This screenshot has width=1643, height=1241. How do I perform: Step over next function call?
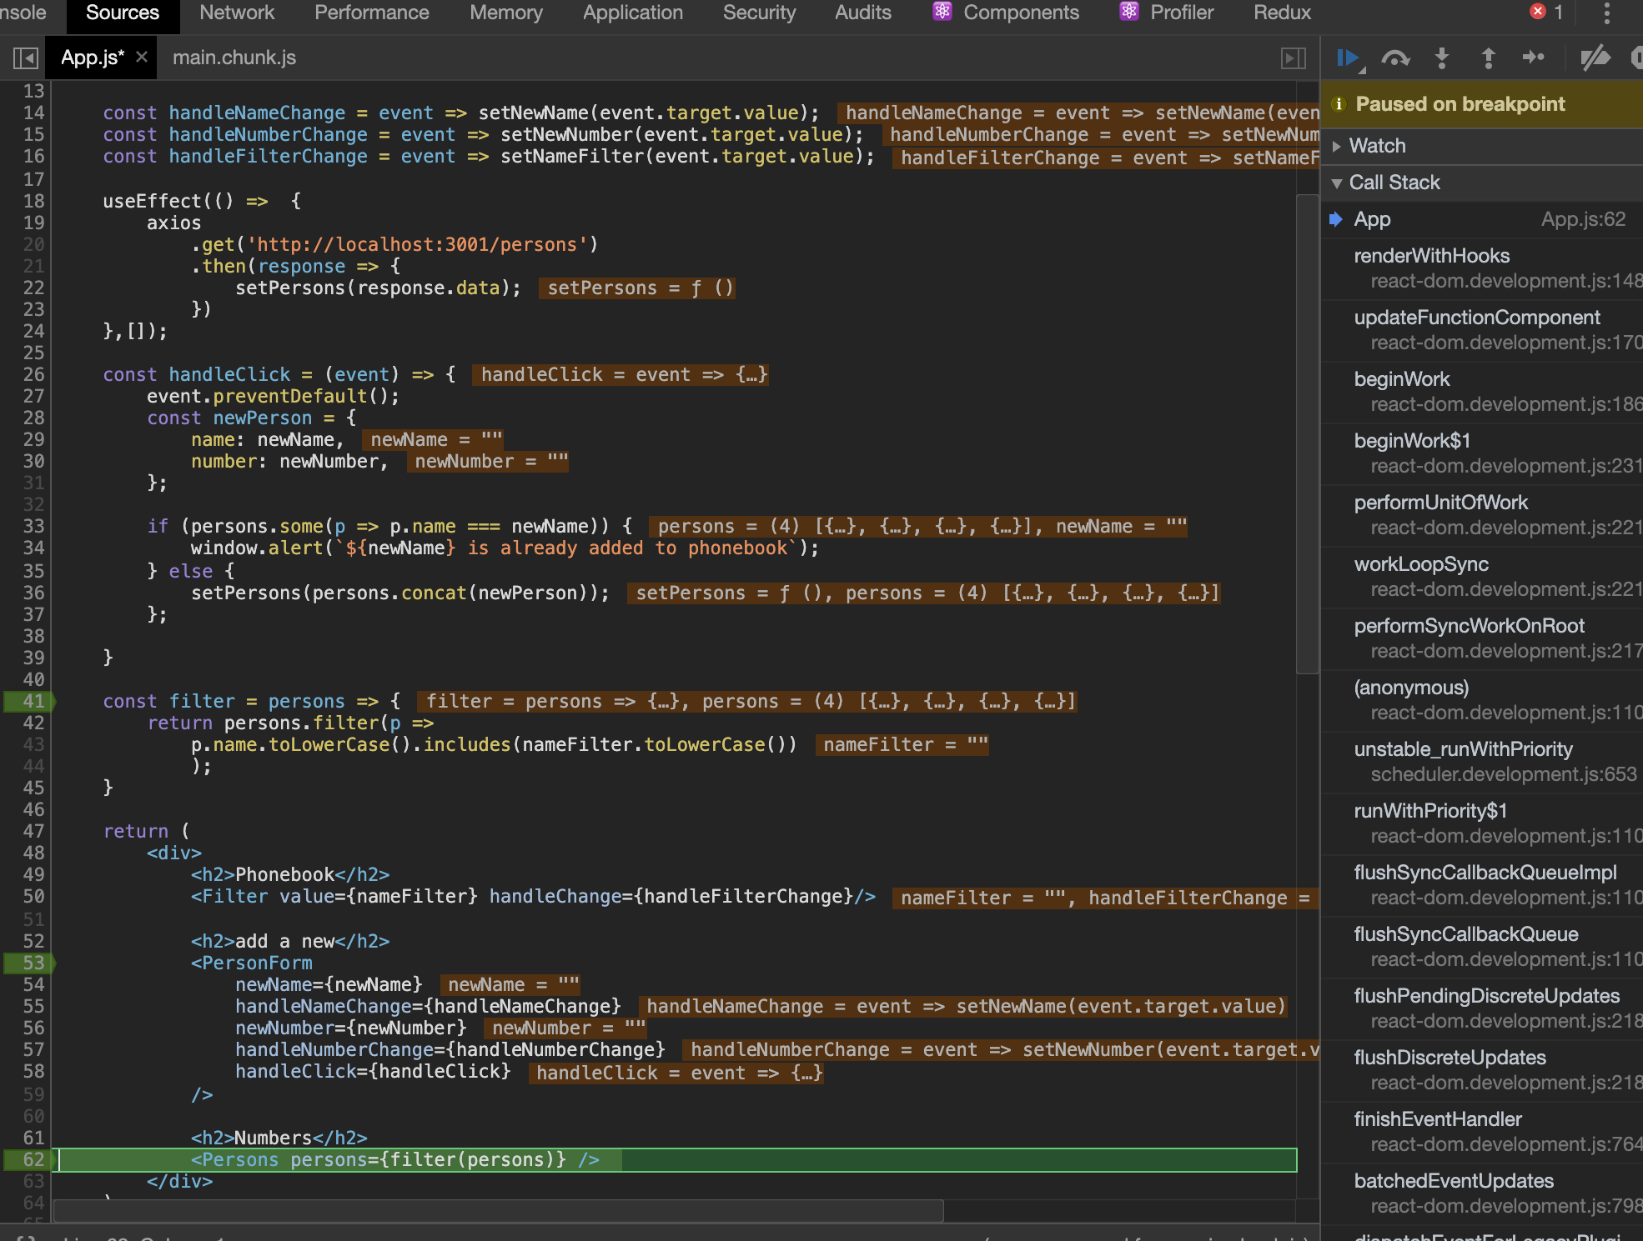[1395, 58]
